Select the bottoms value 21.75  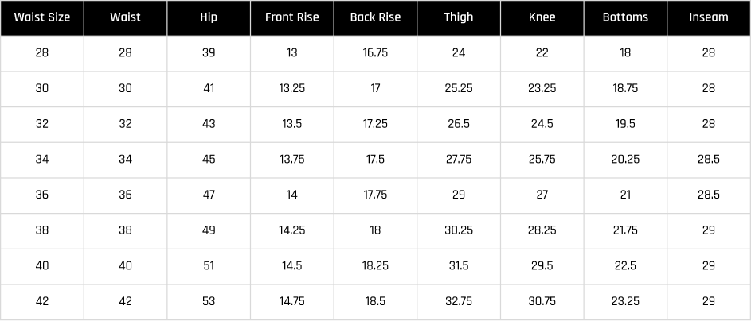coord(625,230)
